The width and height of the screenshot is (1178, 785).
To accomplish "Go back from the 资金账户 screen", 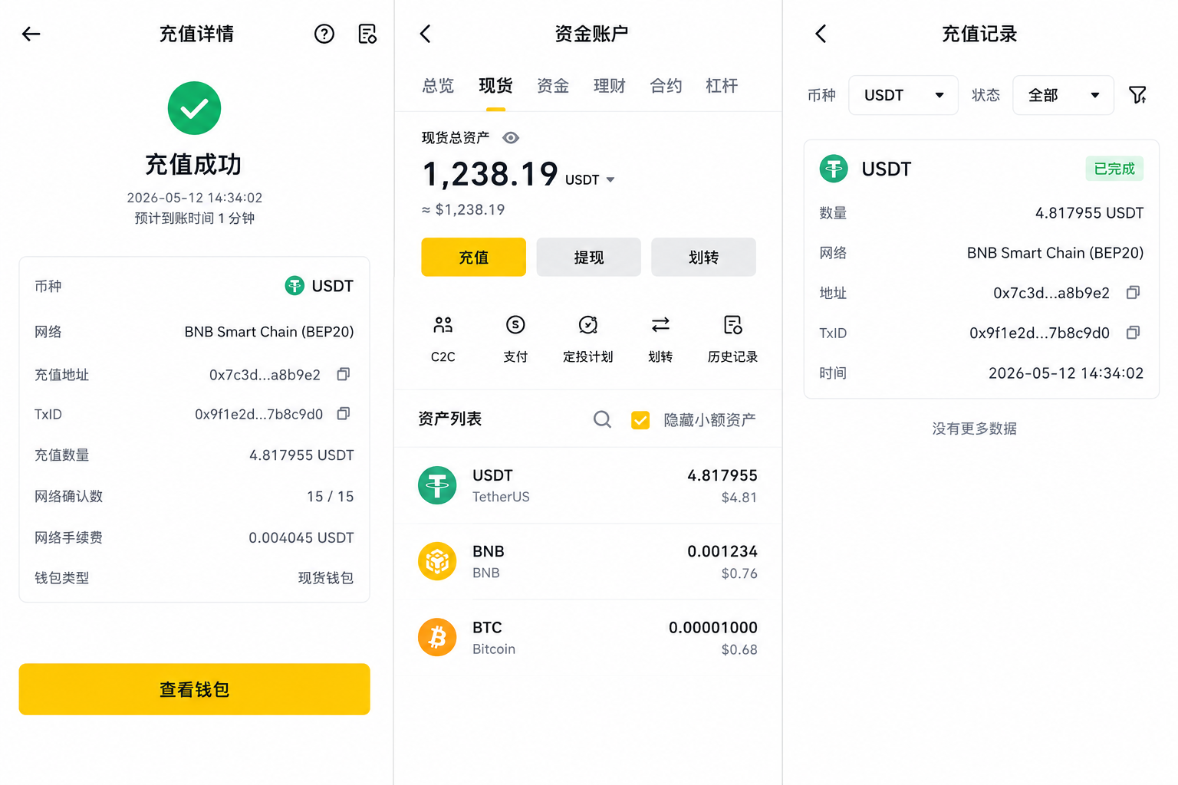I will coord(426,34).
